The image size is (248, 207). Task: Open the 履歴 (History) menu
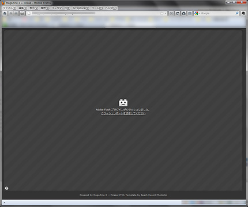tap(45, 8)
